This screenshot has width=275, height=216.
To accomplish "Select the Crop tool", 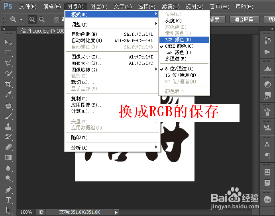I will click(x=8, y=84).
